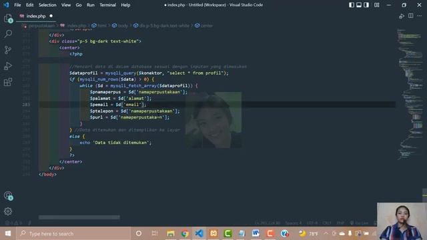
Task: Expand perpustakaan breadcrumb folder
Action: point(41,25)
